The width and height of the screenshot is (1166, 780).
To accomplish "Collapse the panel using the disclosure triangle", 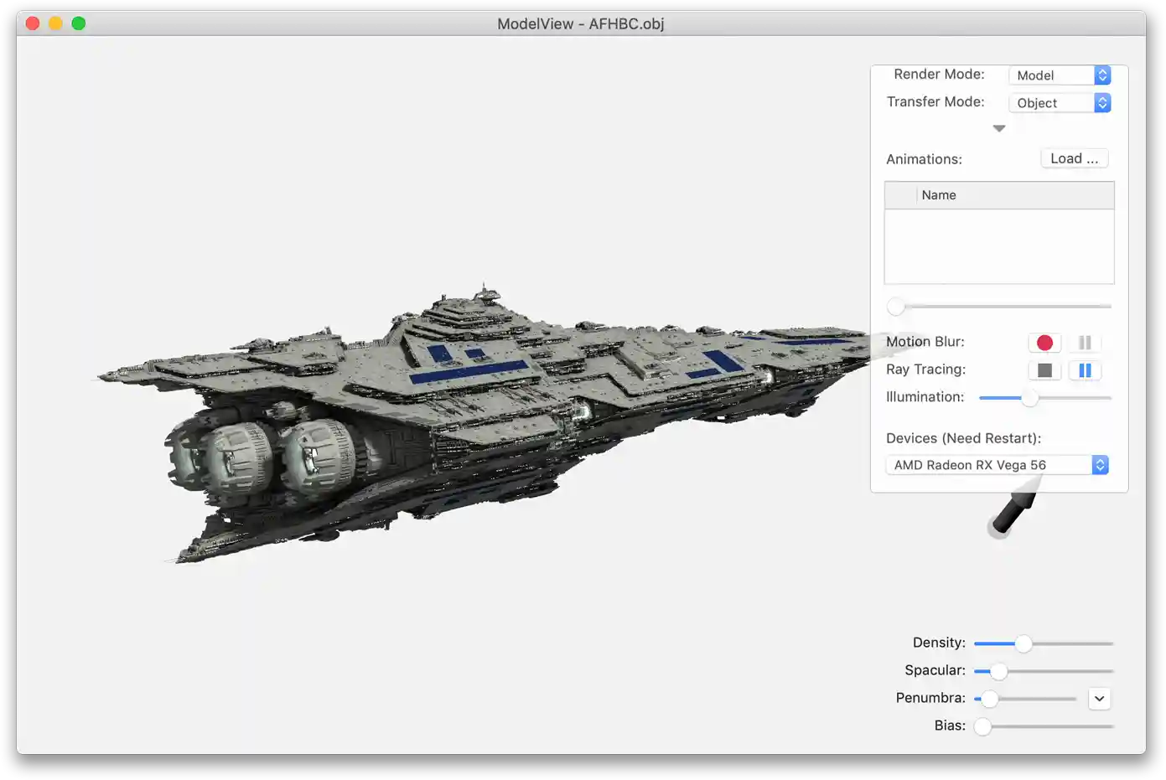I will (x=998, y=129).
